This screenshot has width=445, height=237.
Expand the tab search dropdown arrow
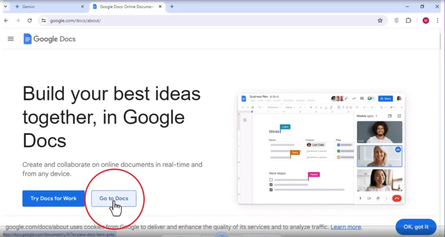click(5, 7)
